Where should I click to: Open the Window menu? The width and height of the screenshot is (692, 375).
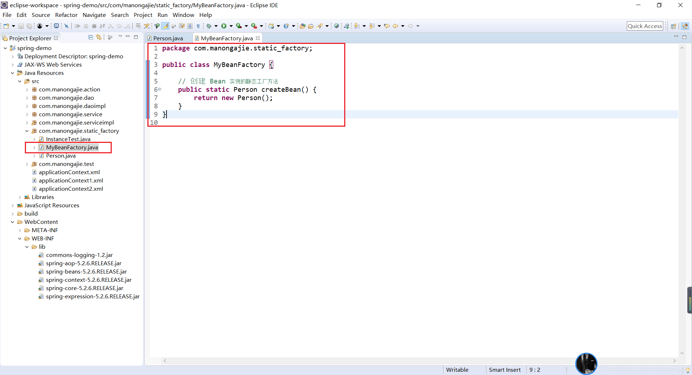[x=183, y=15]
